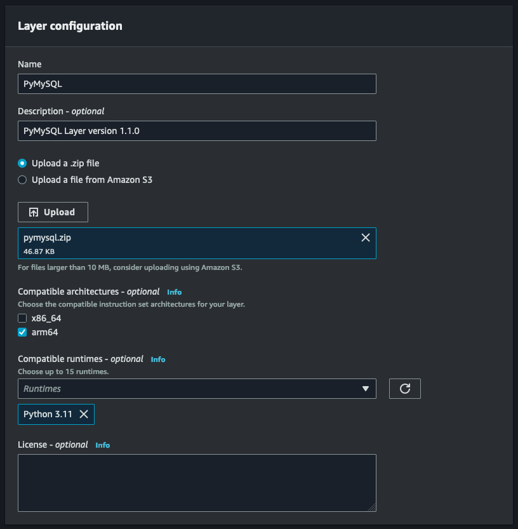Remove the Python 3.11 runtime tag

(x=83, y=414)
